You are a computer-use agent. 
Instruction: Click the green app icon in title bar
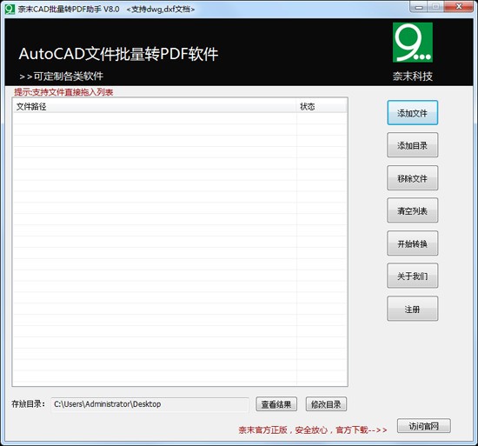tap(10, 9)
